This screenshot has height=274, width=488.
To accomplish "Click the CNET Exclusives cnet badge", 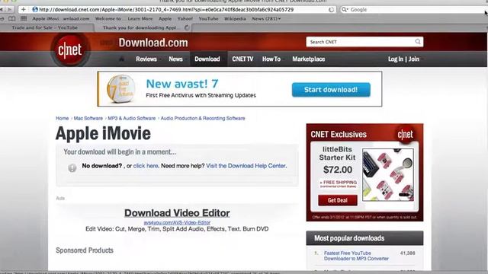I will coord(405,134).
